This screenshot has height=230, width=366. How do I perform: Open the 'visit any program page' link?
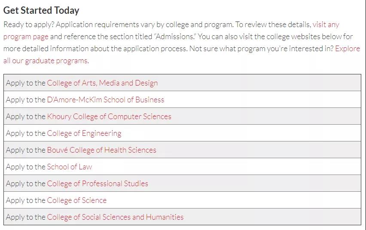click(326, 25)
